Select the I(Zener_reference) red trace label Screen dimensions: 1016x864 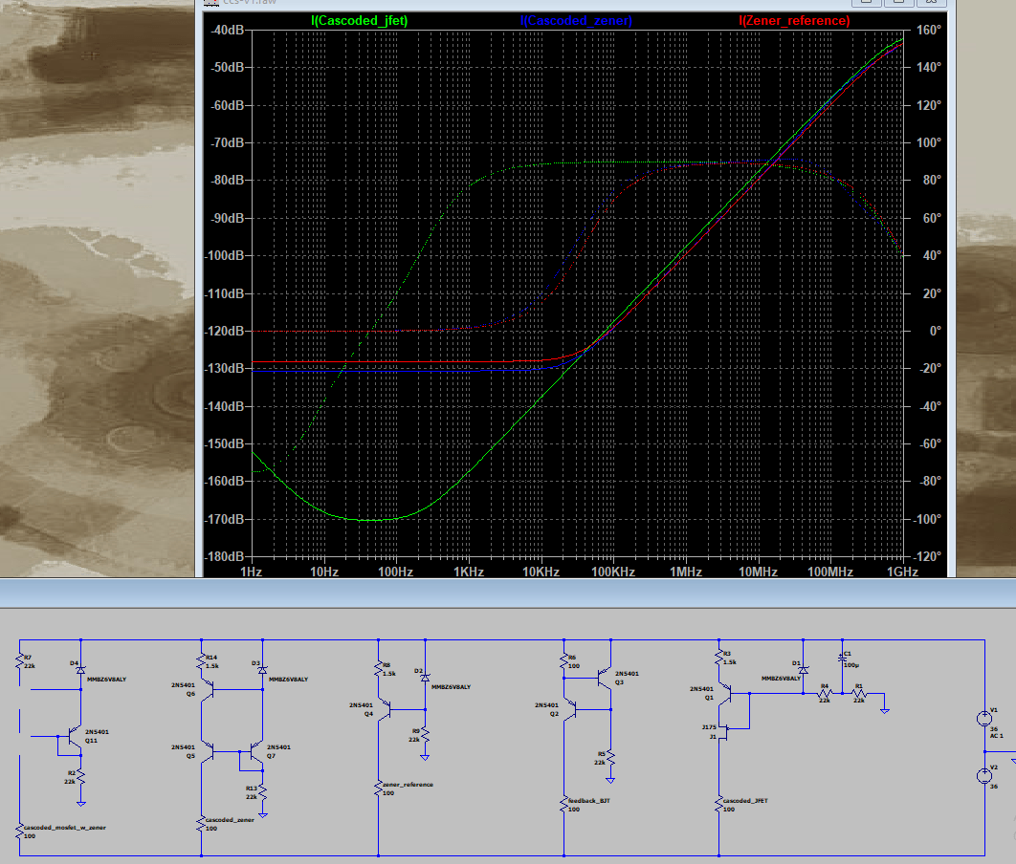tap(794, 21)
